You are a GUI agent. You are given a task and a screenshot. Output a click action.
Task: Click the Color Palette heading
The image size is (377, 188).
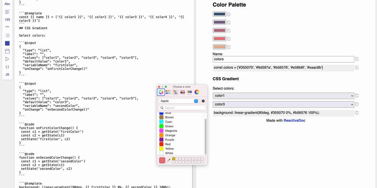229,4
